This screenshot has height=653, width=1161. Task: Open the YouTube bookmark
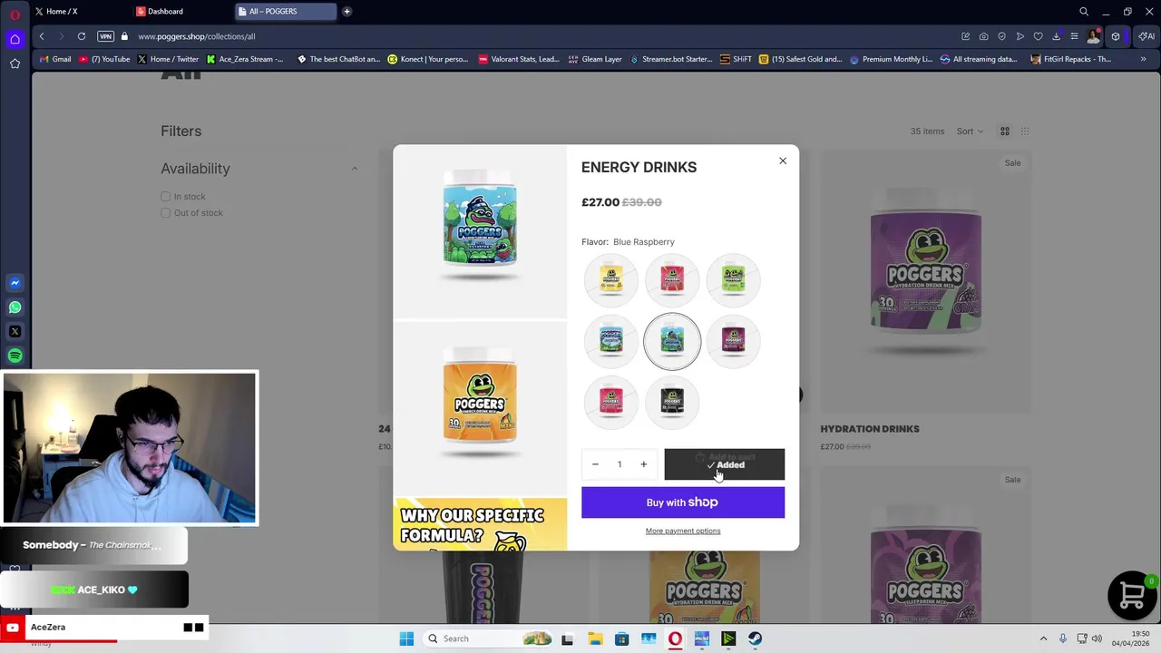pyautogui.click(x=104, y=59)
